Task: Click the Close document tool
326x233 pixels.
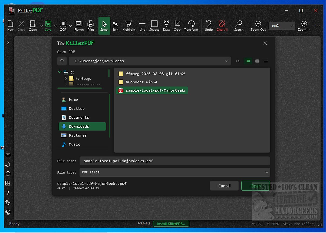Action: point(21,26)
